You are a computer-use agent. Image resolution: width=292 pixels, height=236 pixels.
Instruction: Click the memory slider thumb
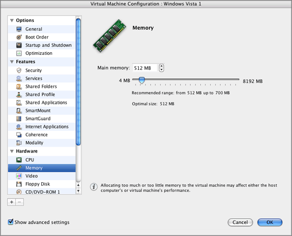click(142, 80)
